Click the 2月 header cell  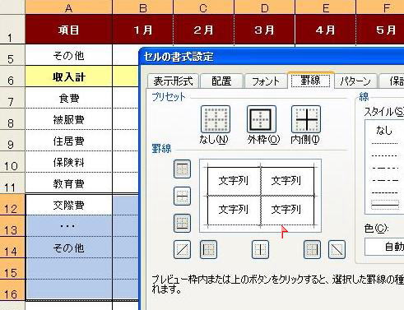click(203, 30)
